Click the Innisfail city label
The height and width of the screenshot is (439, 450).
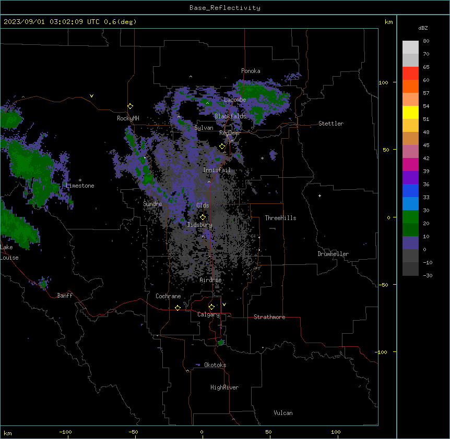(217, 170)
